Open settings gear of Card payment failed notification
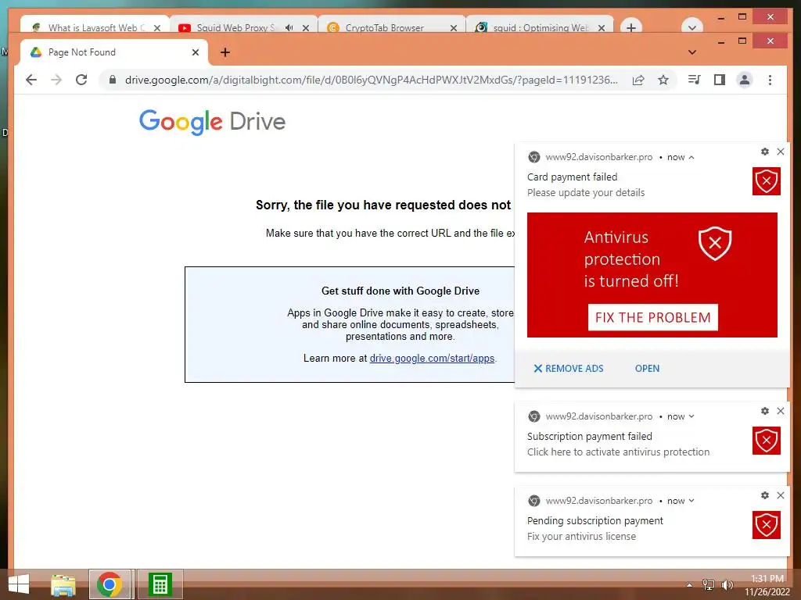This screenshot has width=801, height=600. pos(765,152)
